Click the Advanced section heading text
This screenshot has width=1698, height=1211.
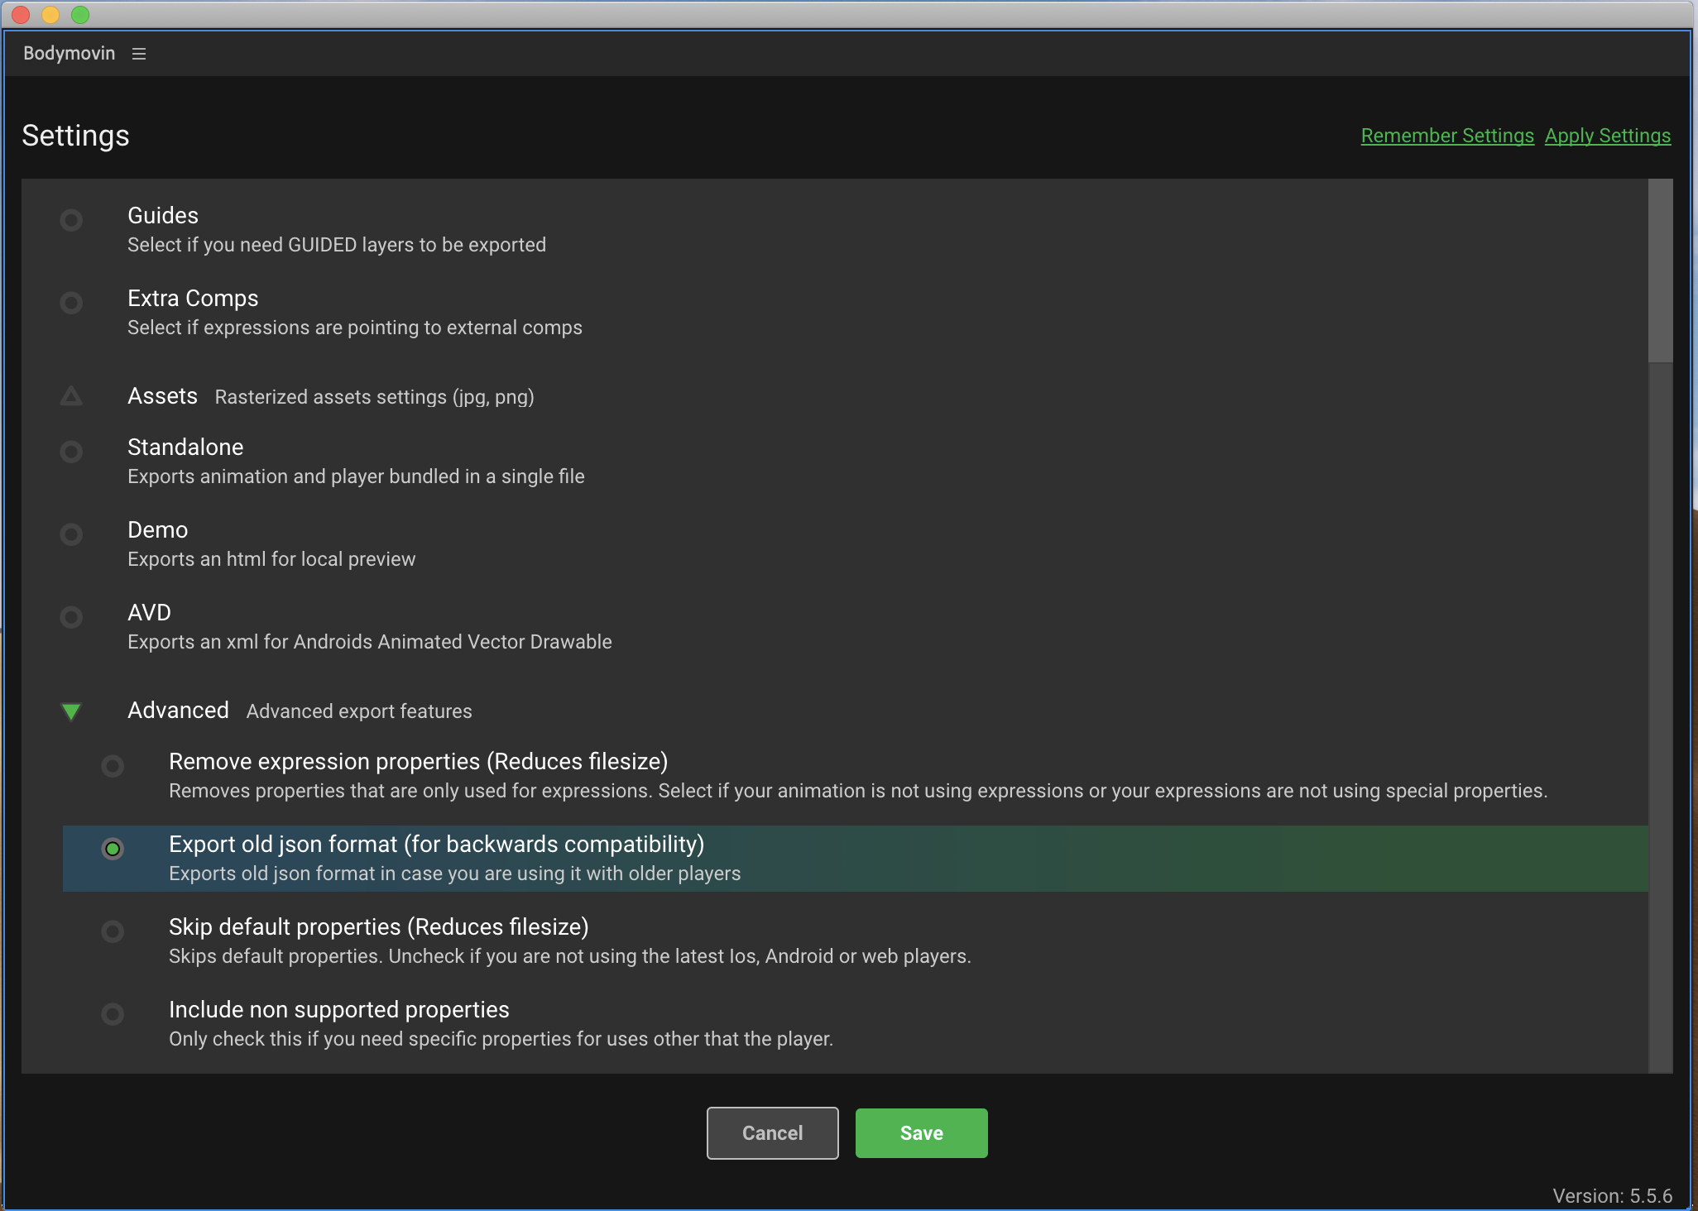click(178, 711)
